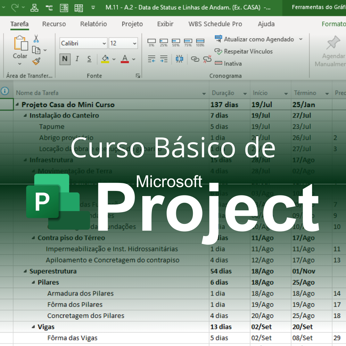Click the Indent task icon

tap(164, 59)
